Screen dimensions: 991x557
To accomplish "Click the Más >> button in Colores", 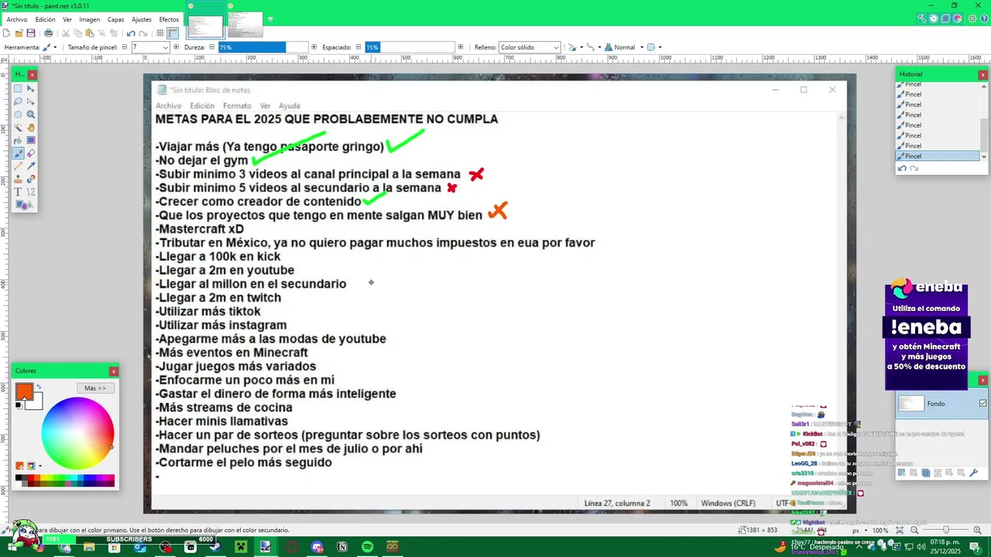I will (x=95, y=388).
